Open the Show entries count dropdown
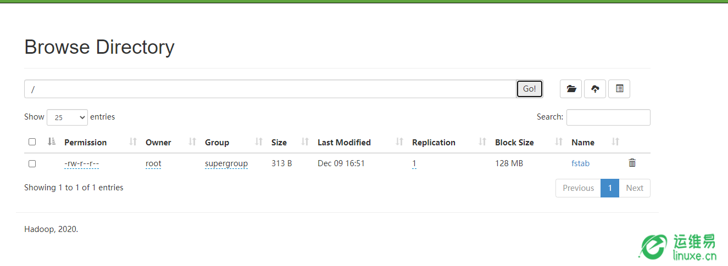 (x=67, y=117)
